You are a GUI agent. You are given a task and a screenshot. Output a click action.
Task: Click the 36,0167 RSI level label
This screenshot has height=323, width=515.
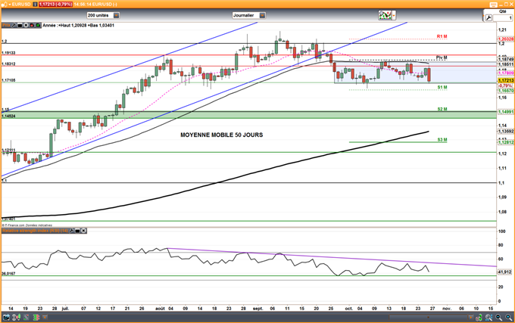(x=8, y=274)
